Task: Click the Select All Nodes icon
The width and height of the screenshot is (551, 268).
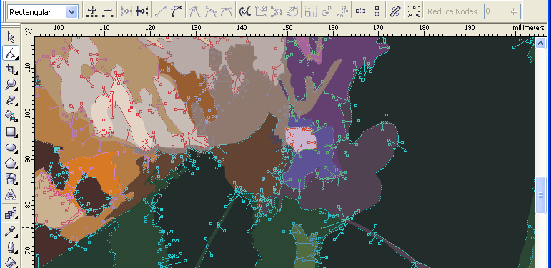Action: pos(414,11)
